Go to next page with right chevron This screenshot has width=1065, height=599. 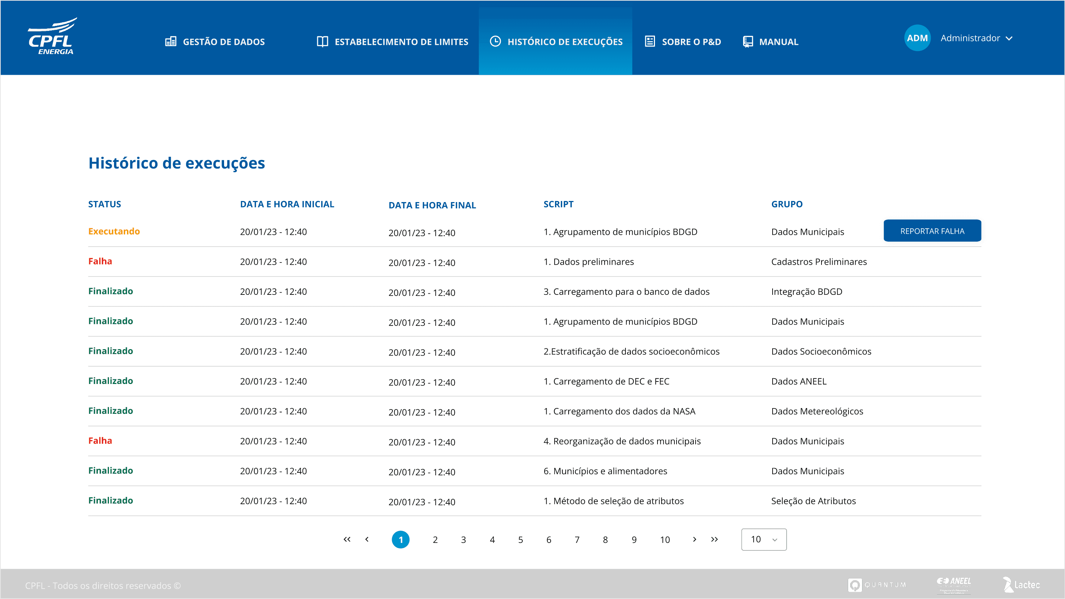tap(695, 539)
